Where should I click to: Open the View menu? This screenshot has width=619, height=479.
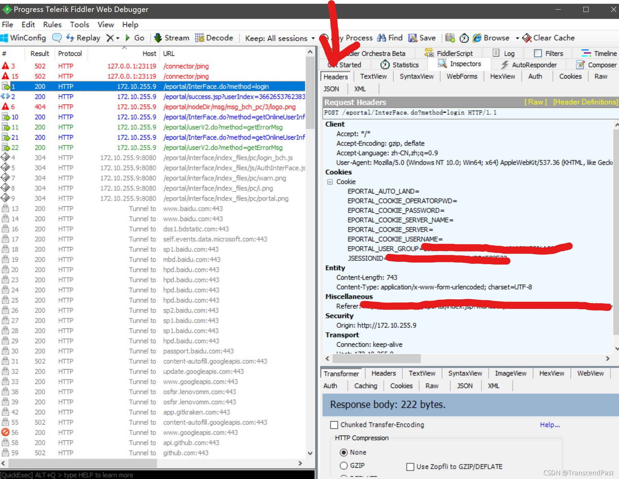[106, 25]
